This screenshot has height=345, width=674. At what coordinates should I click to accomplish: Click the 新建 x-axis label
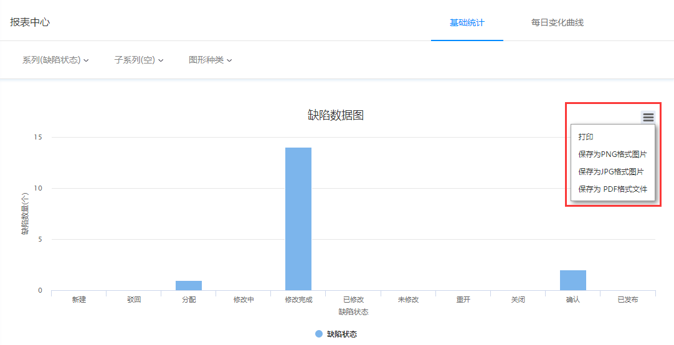[x=79, y=300]
